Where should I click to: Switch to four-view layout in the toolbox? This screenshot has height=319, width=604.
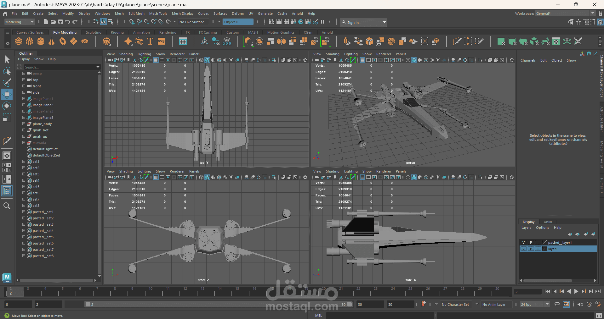(7, 168)
